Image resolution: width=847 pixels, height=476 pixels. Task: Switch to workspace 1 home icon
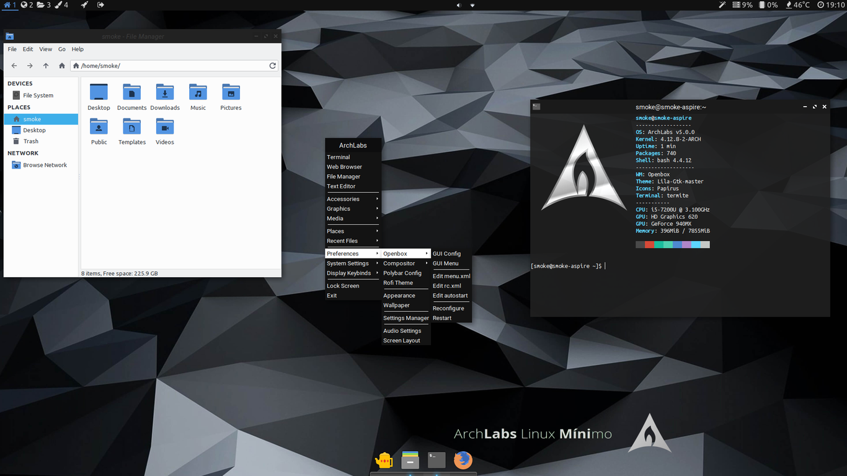[7, 4]
